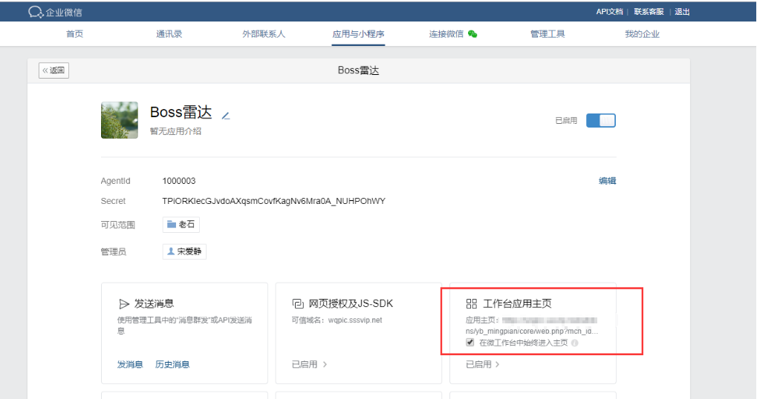Image resolution: width=757 pixels, height=399 pixels.
Task: Click the 工作台应用主页 grid icon
Action: pyautogui.click(x=472, y=303)
